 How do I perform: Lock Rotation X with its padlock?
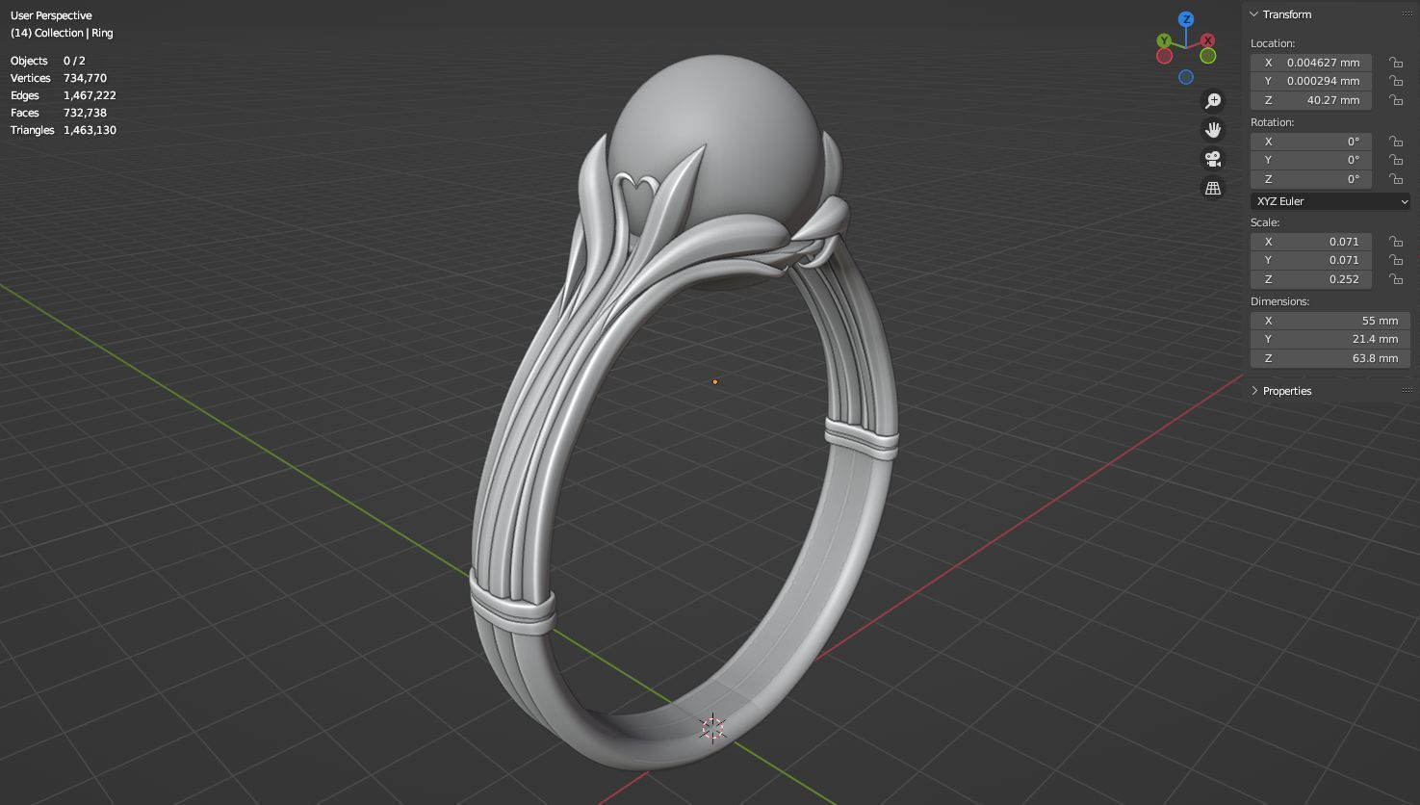pos(1395,142)
